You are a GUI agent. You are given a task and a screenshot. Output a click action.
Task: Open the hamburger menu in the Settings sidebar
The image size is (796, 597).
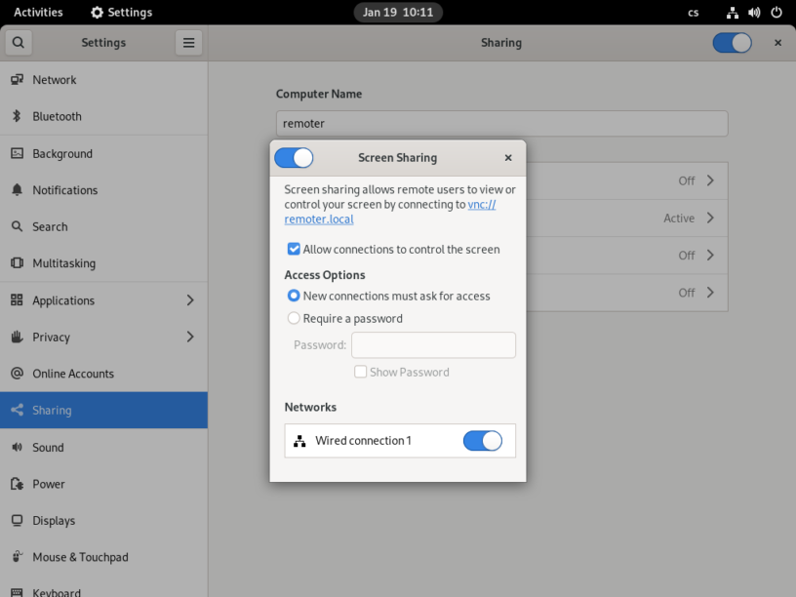(188, 42)
